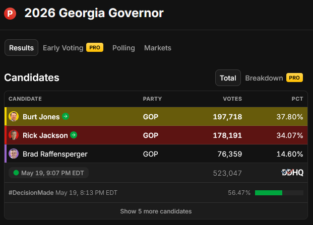Click the Brad Raffensperger name
The height and width of the screenshot is (225, 313).
[x=55, y=154]
